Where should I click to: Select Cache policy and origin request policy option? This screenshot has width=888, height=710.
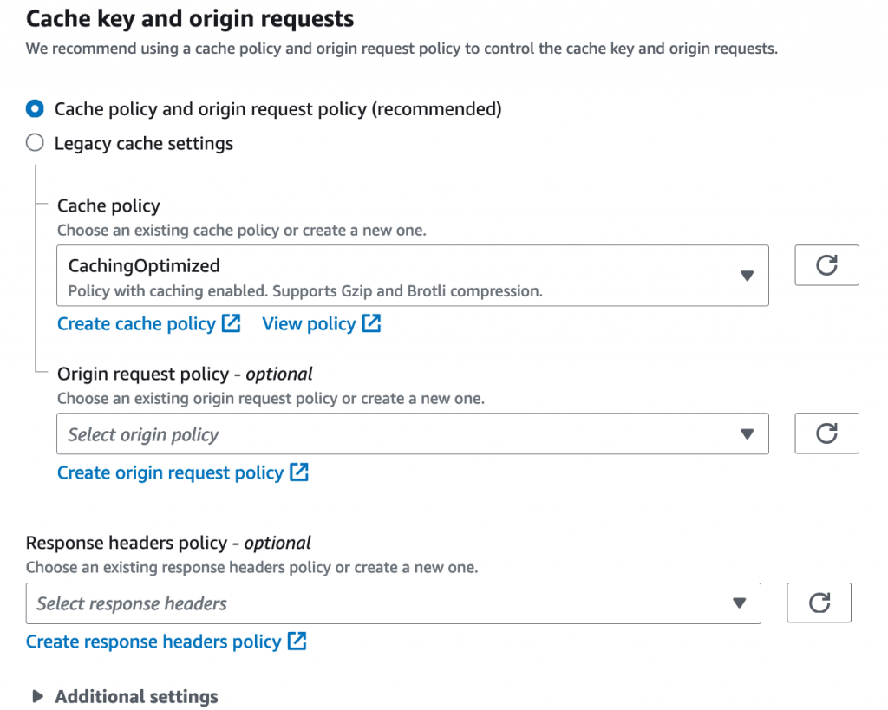tap(35, 109)
